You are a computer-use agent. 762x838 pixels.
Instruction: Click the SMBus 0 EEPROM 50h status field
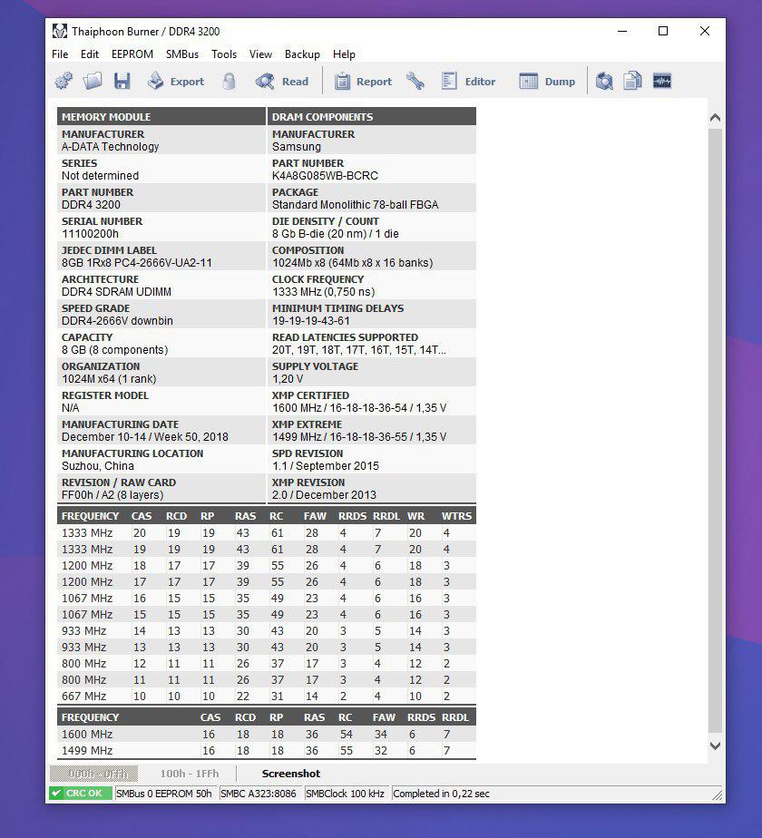164,793
